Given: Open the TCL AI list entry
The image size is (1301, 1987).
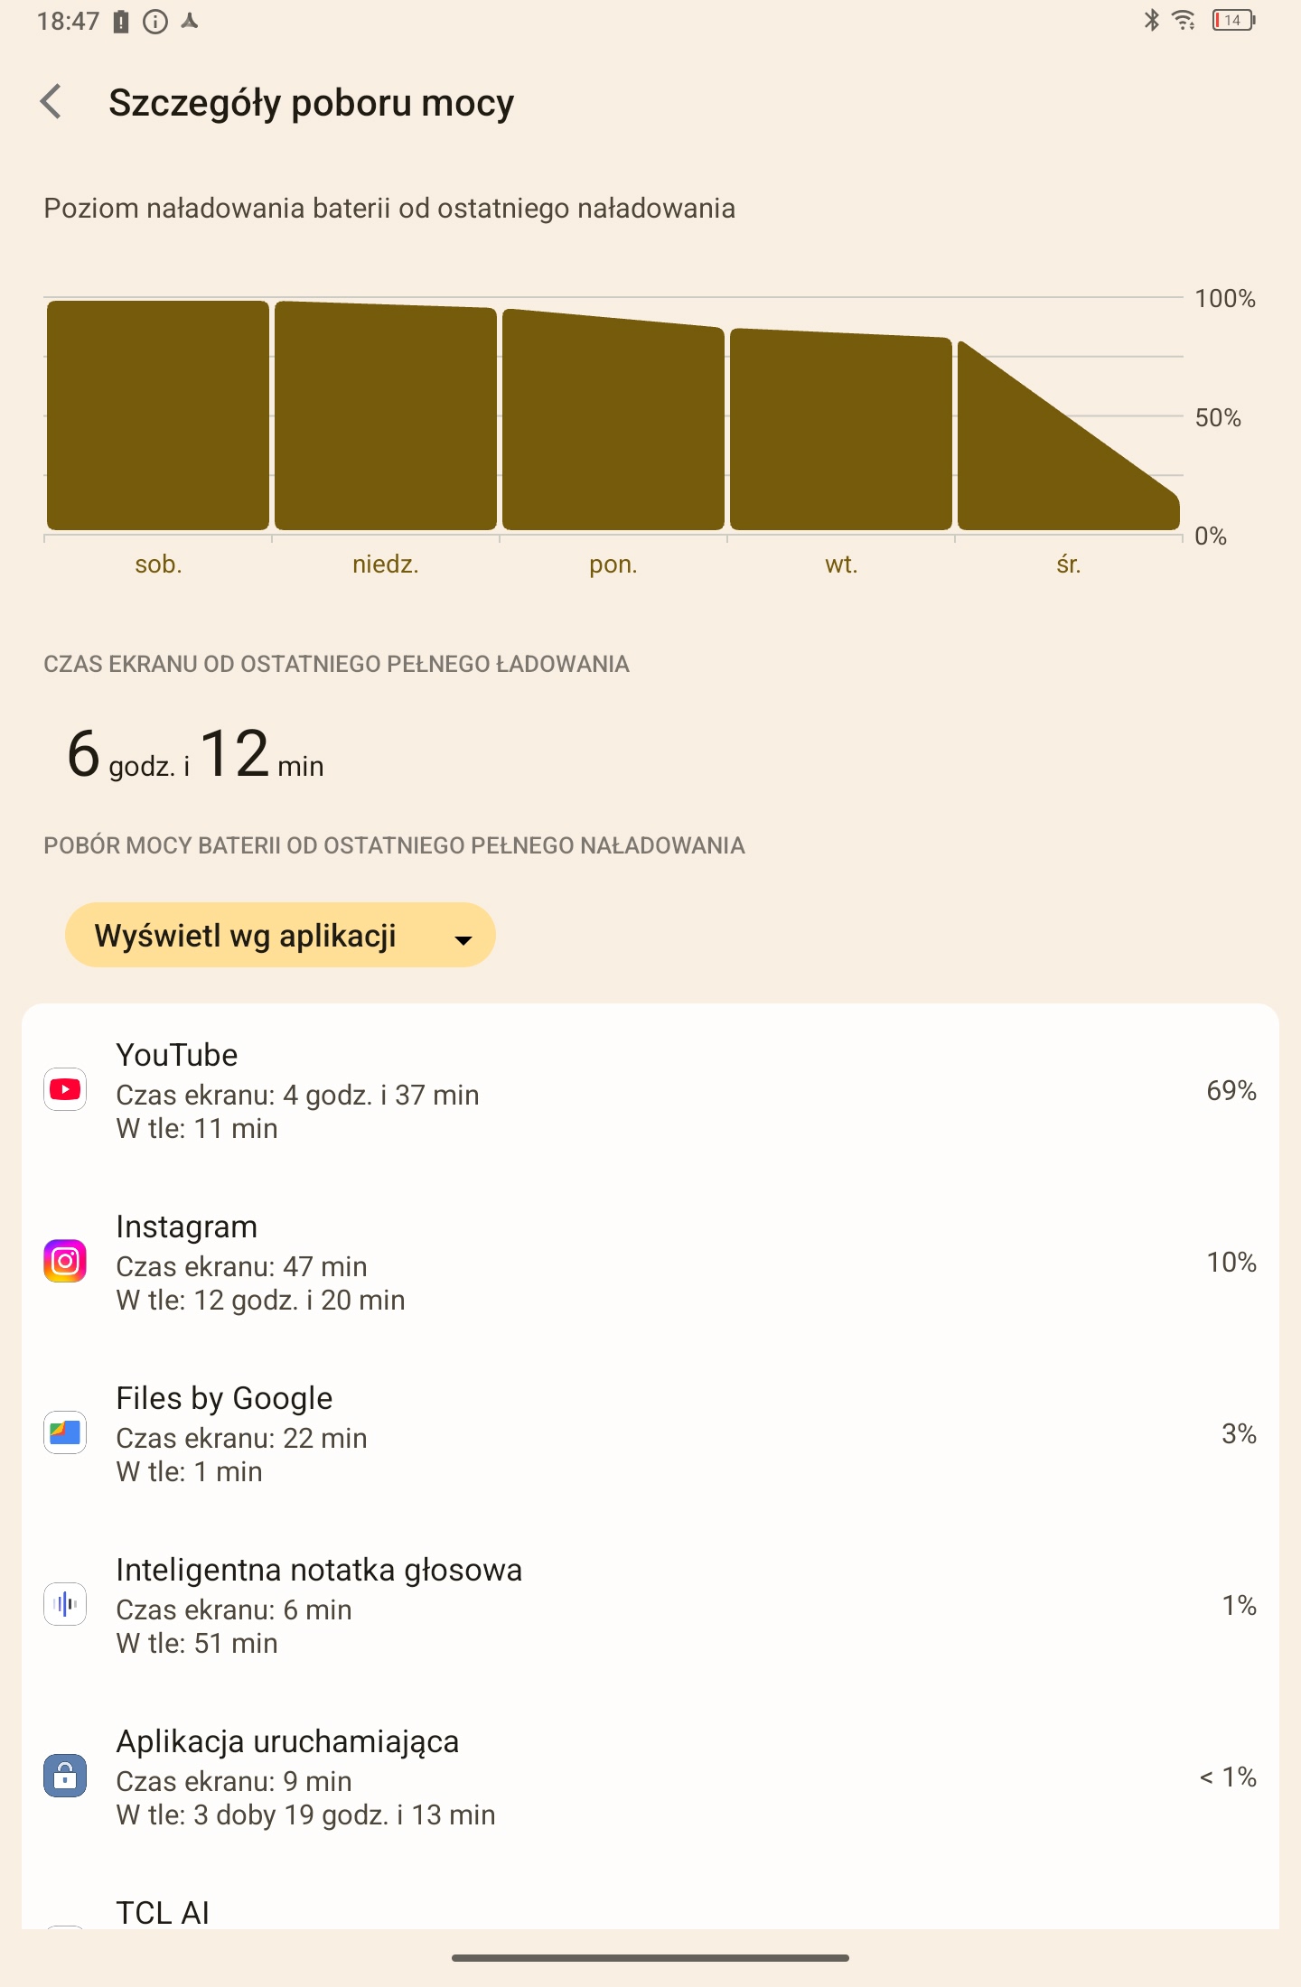Looking at the screenshot, I should pyautogui.click(x=650, y=1913).
